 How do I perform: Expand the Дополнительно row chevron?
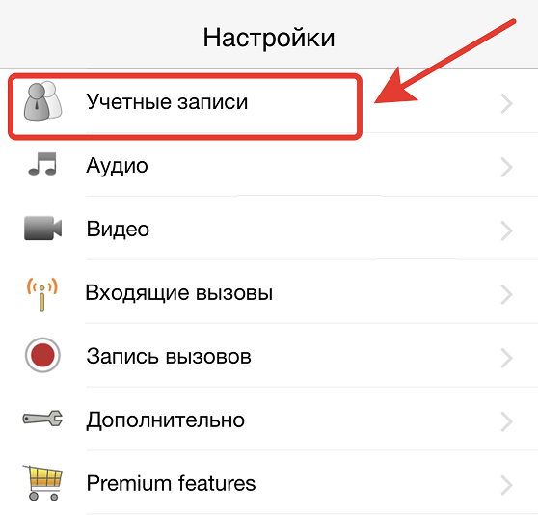coord(506,421)
